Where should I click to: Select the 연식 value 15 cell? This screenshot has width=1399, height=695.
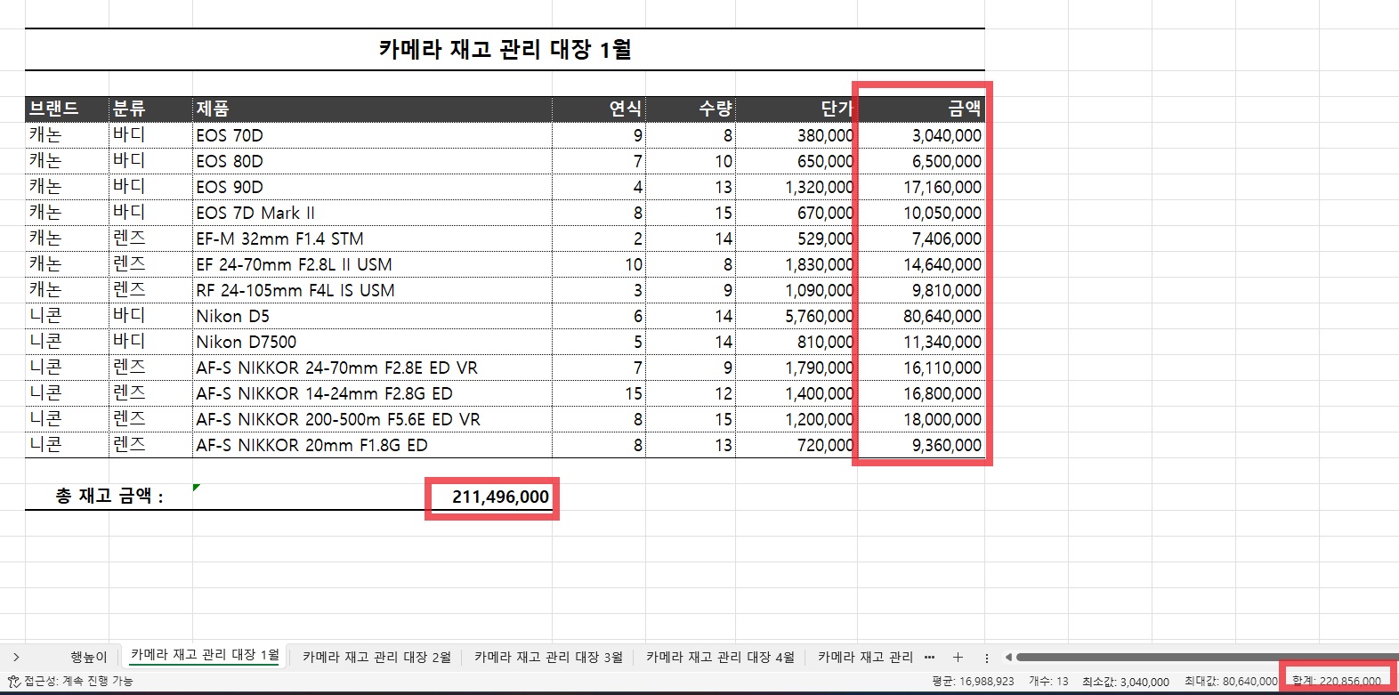599,393
